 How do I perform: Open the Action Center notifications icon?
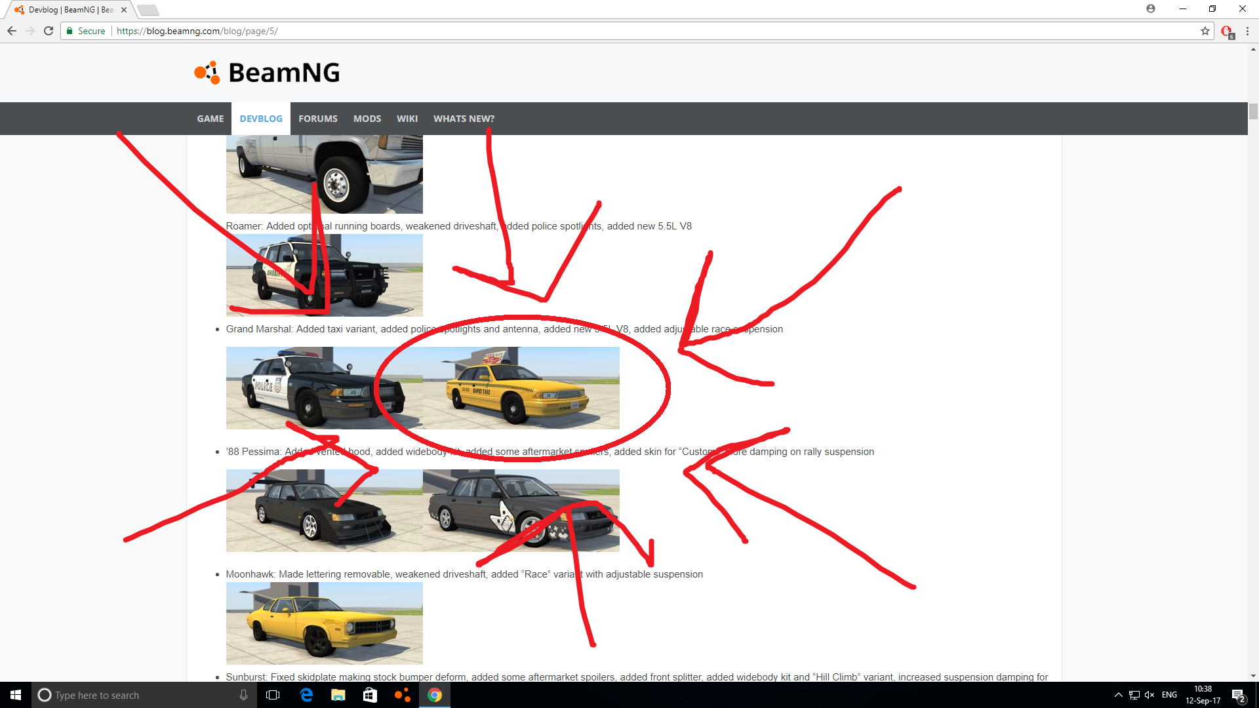click(1239, 695)
